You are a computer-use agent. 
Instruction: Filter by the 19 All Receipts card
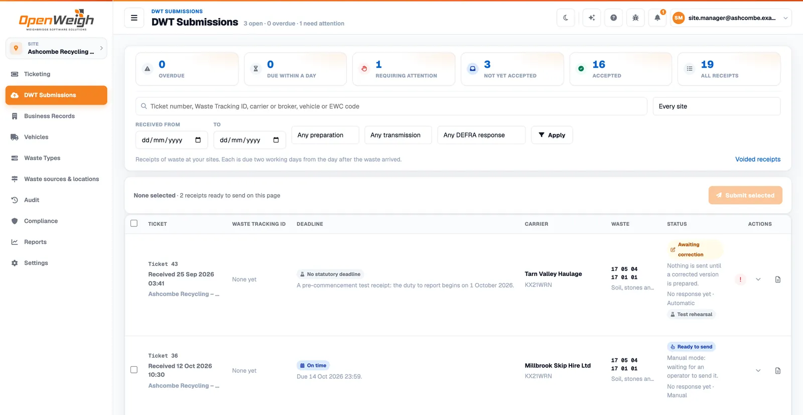point(729,69)
